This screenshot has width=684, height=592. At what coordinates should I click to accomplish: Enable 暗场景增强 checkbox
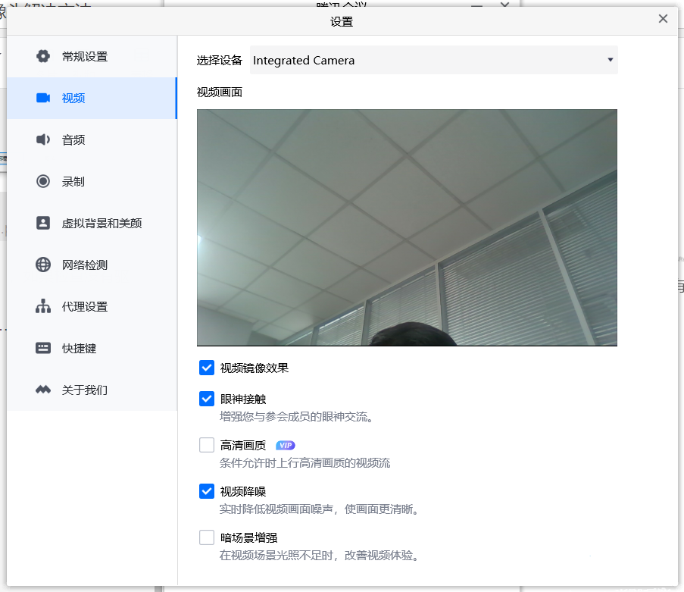click(x=207, y=537)
